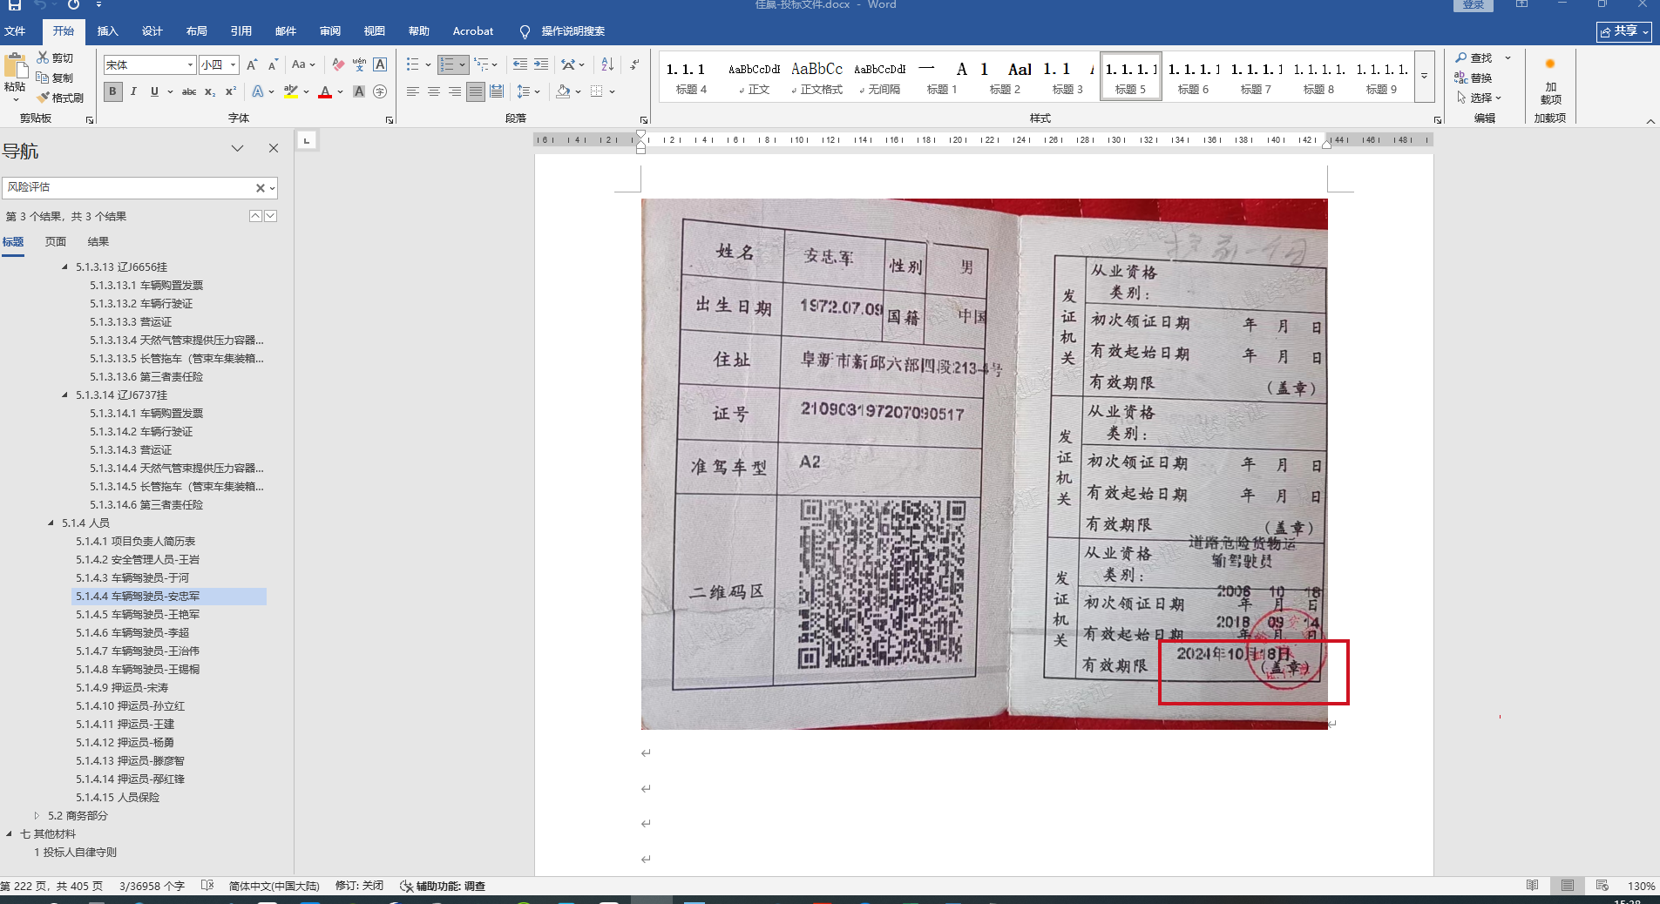Click the red font color swatch
Screen dimensions: 1660x904
tap(325, 91)
